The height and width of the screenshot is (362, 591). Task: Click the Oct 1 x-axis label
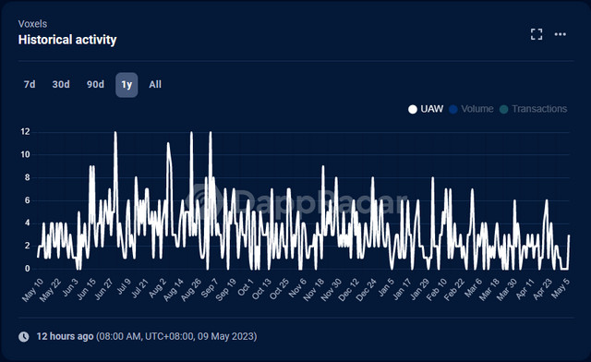[x=246, y=287]
